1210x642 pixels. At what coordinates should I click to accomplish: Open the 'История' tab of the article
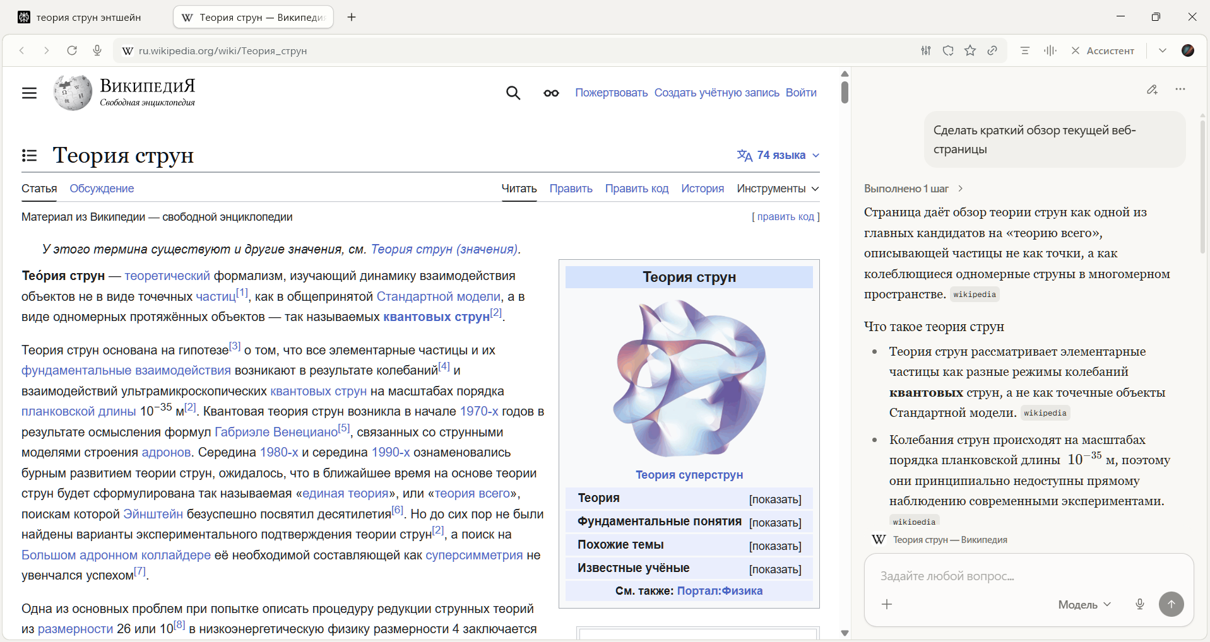coord(702,189)
